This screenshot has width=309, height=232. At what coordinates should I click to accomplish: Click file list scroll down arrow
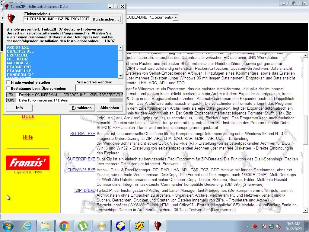[x=120, y=76]
